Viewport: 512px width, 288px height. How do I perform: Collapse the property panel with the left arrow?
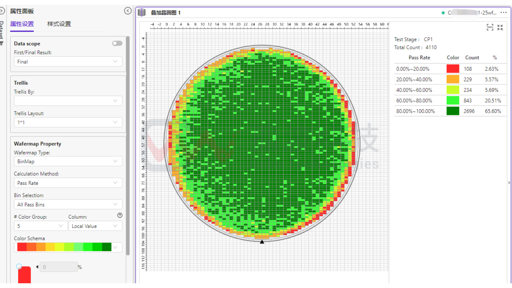(x=128, y=11)
